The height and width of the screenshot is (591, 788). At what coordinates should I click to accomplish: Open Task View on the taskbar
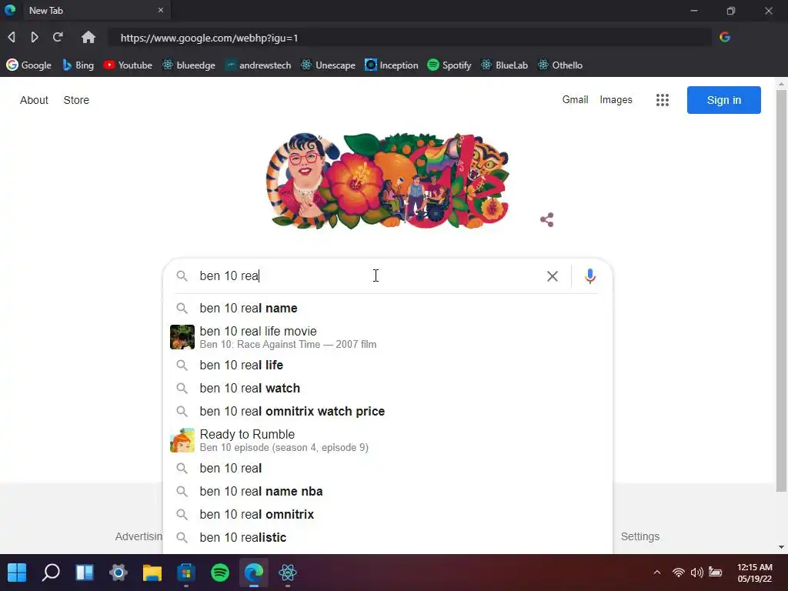[85, 572]
